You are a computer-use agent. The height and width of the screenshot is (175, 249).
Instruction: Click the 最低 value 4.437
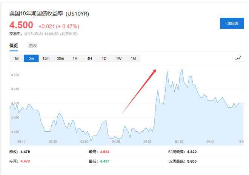105,161
